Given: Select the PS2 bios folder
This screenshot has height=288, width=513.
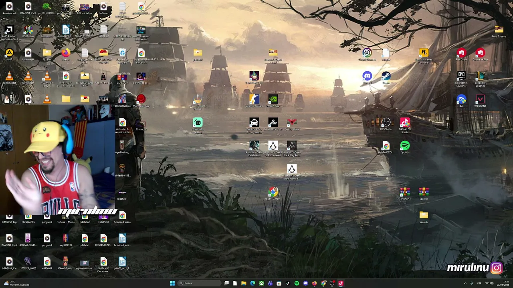Looking at the screenshot, I should [x=47, y=55].
